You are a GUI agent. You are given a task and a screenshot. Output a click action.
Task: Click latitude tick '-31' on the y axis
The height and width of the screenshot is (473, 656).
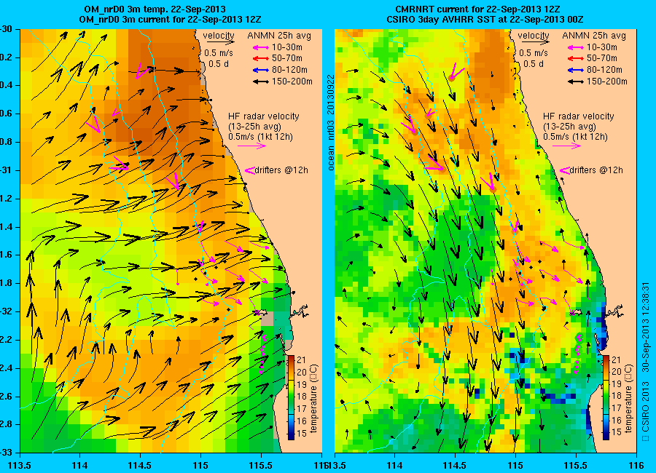pos(5,170)
